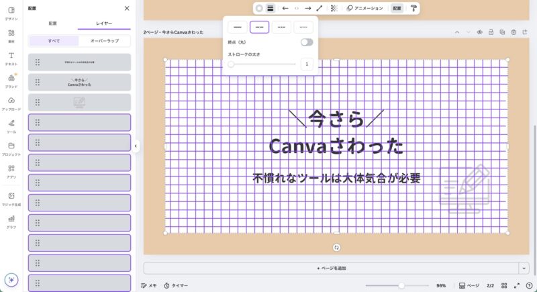The image size is (537, 292).
Task: Select the 不慣れなツールは大体気合が必要 text on canvas
Action: [336, 178]
